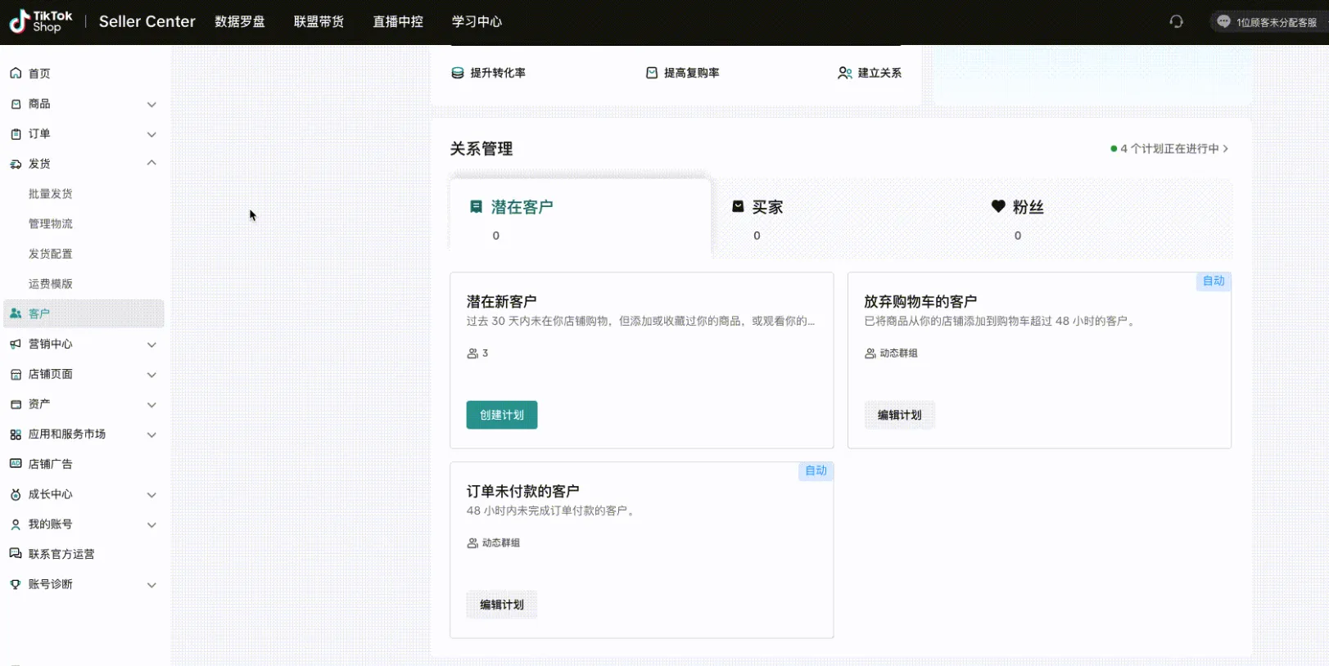Open the customer service headset icon
This screenshot has width=1329, height=666.
pyautogui.click(x=1177, y=22)
